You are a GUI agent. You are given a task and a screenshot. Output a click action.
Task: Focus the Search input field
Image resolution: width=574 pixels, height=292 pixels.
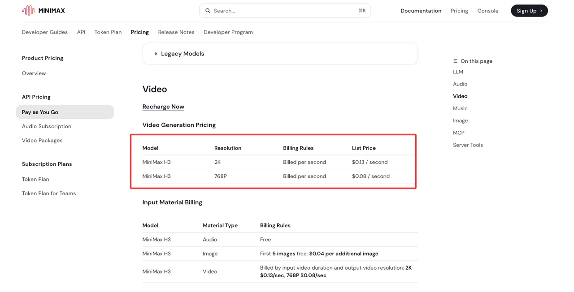click(285, 11)
